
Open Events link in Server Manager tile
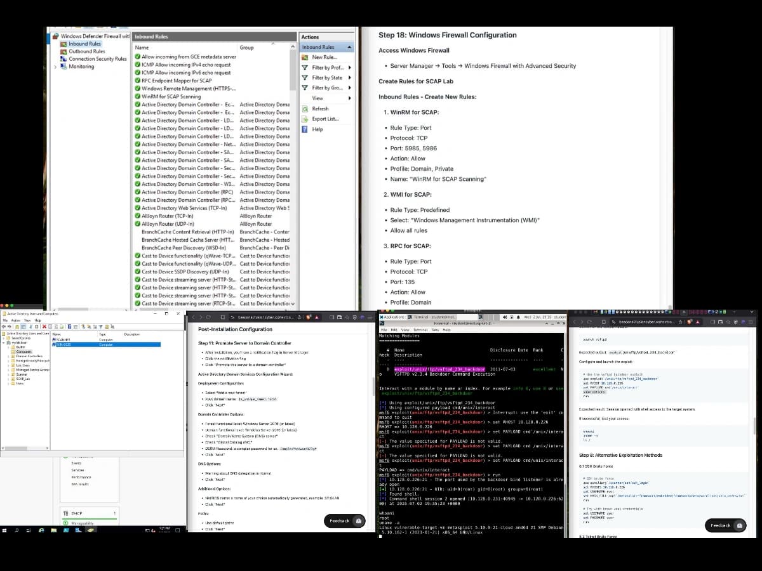tap(76, 463)
